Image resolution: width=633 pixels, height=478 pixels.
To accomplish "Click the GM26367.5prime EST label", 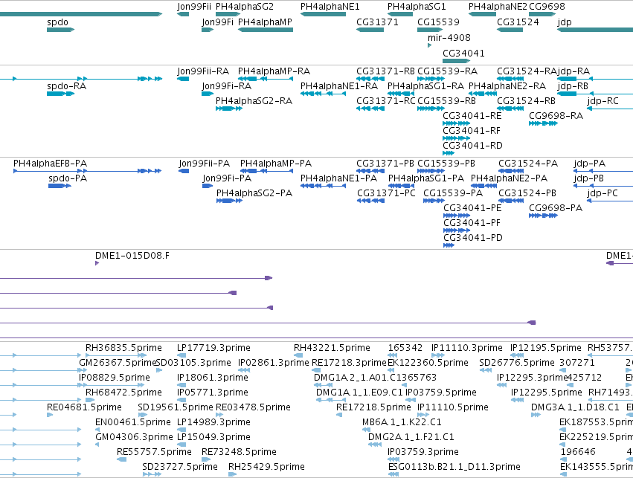I will [118, 363].
